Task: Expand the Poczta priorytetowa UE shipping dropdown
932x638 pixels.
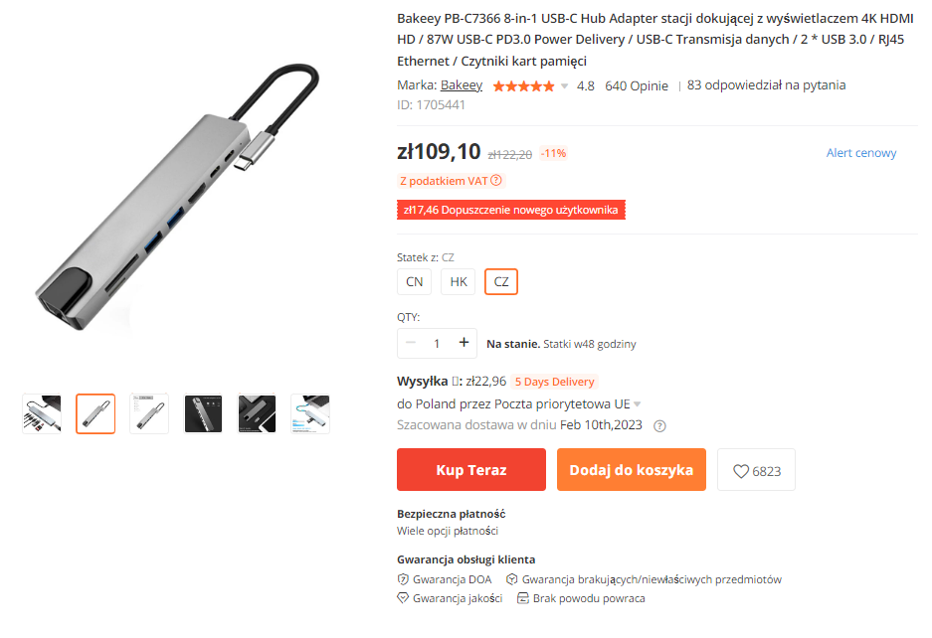Action: [x=638, y=403]
